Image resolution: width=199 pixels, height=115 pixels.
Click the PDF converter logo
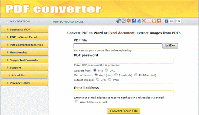pos(53,9)
